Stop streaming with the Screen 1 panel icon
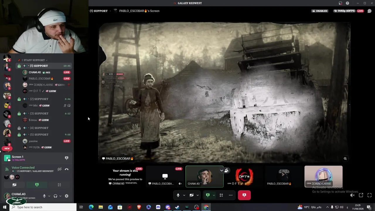Image resolution: width=375 pixels, height=211 pixels. pos(67,158)
